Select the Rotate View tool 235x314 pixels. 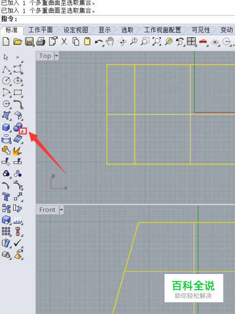pos(122,42)
